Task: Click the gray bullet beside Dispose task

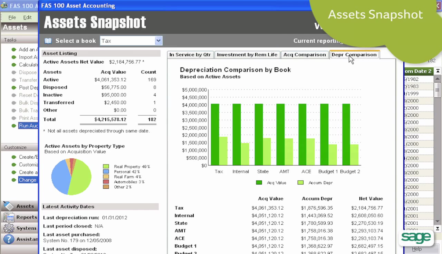Action: (14, 72)
